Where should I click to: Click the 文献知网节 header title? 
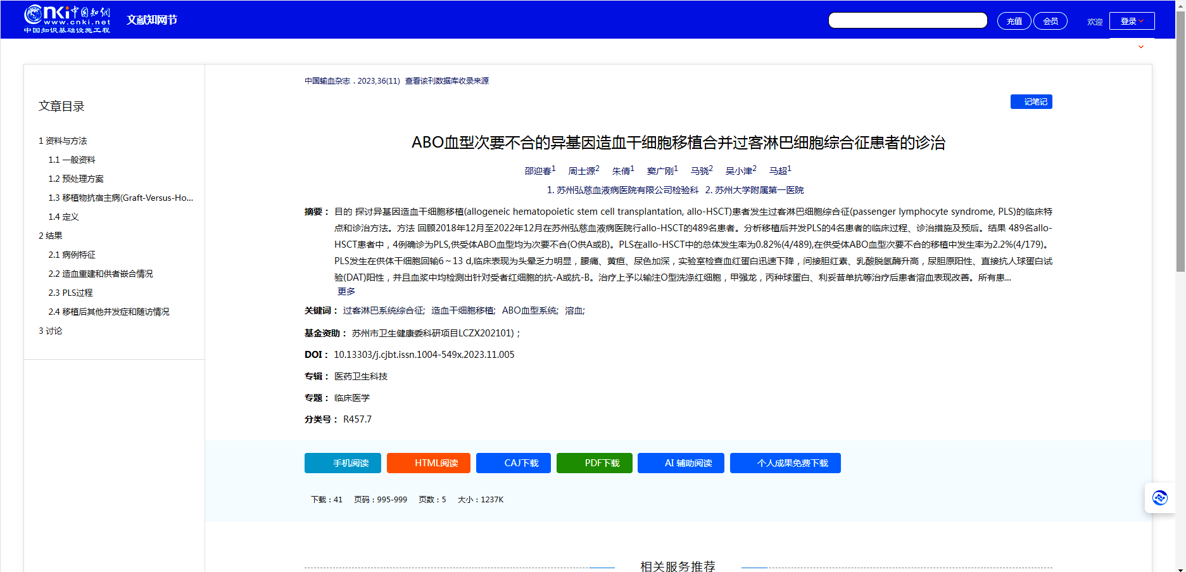152,20
